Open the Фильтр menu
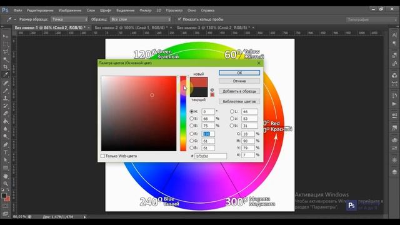Viewport: 400px width, 225px height. pos(146,11)
